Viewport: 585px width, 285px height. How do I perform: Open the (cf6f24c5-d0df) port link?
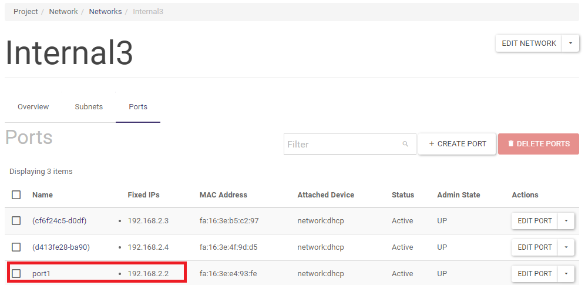(60, 221)
